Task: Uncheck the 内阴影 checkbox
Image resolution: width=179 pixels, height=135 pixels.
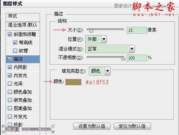Action: click(10, 67)
